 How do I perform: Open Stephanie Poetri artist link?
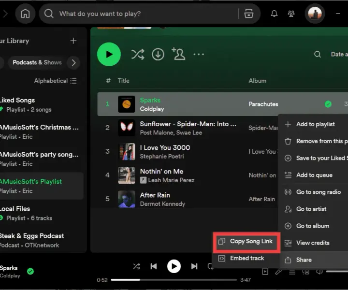[x=162, y=157]
